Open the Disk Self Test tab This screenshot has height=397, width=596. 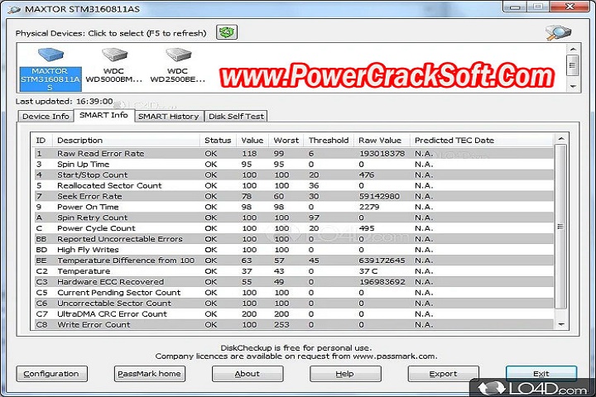(x=237, y=117)
